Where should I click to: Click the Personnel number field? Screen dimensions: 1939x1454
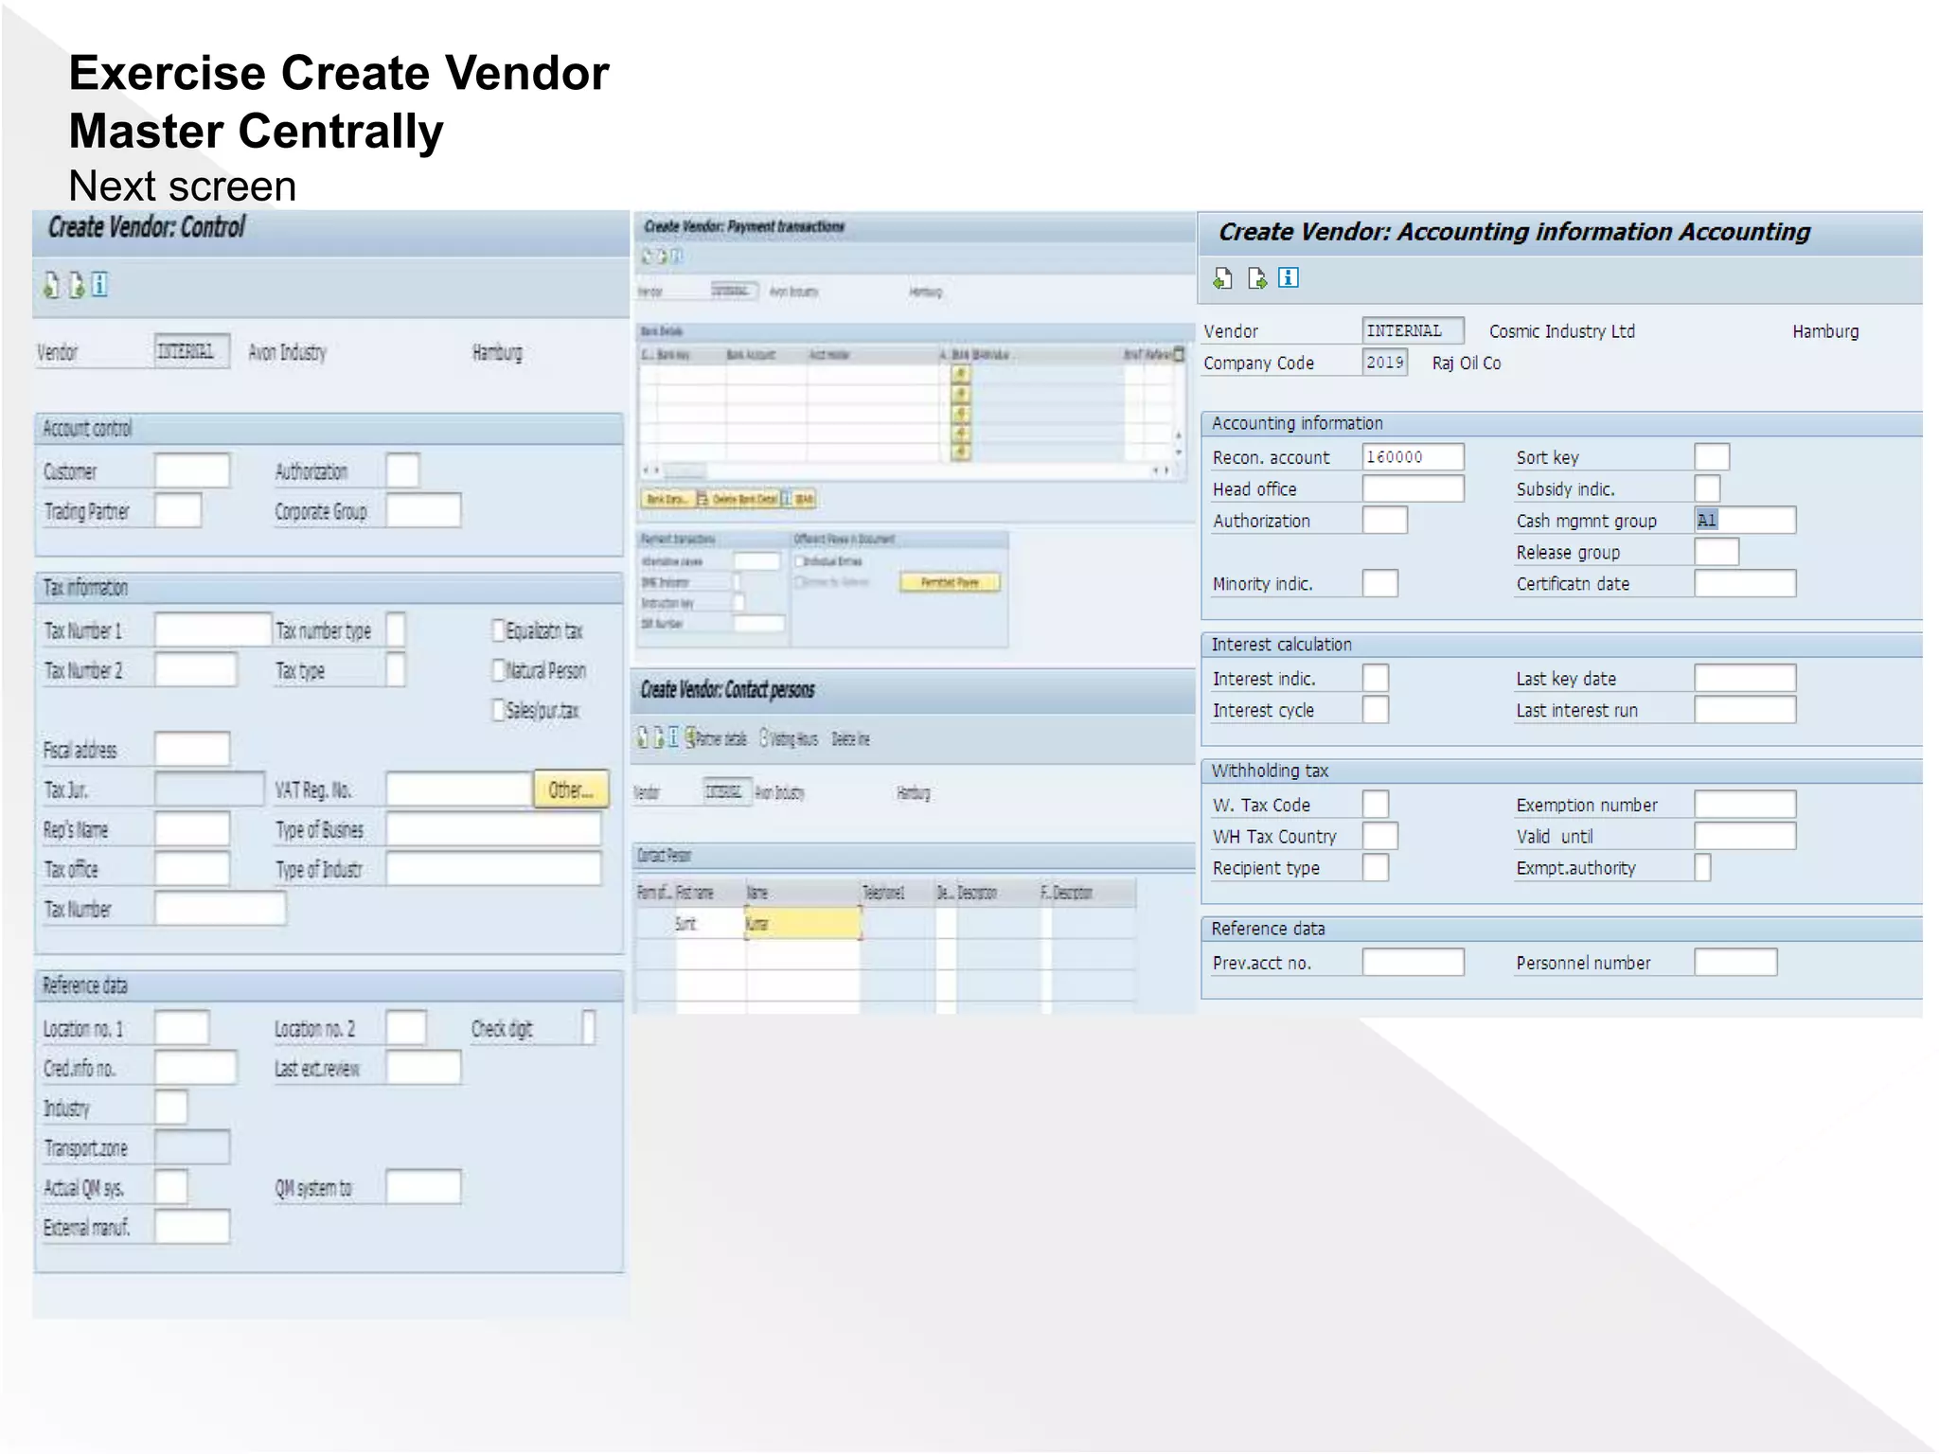[1735, 962]
